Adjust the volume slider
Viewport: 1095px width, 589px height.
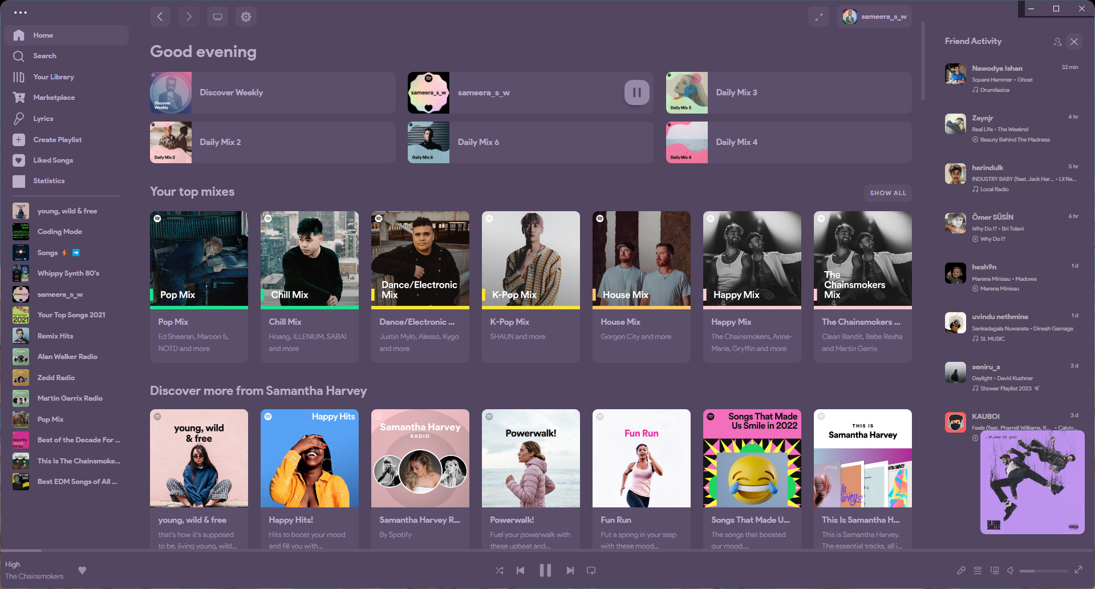click(1044, 571)
